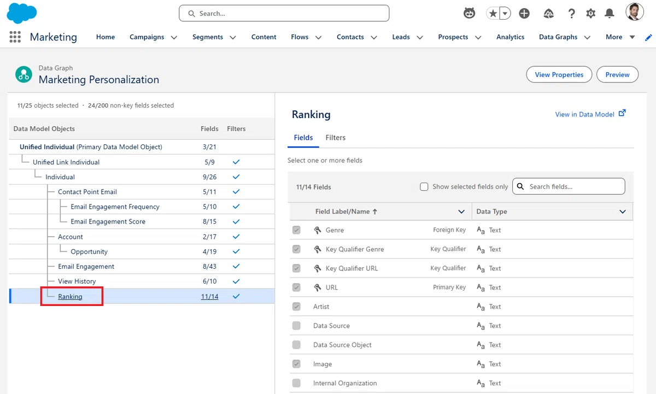The image size is (656, 394).
Task: Open Field Label/Name column menu chevron
Action: (461, 211)
